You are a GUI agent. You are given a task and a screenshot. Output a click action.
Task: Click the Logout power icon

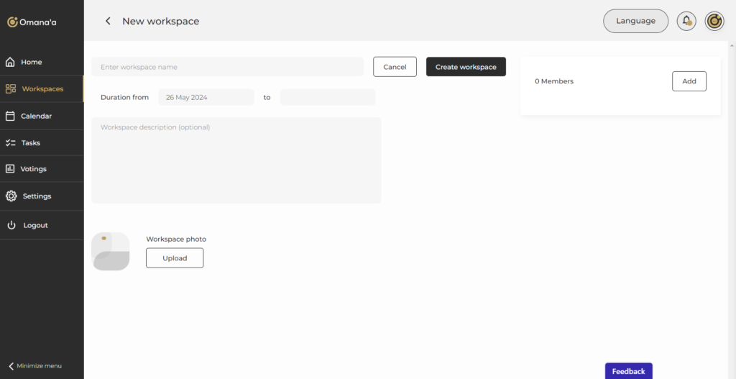tap(11, 225)
